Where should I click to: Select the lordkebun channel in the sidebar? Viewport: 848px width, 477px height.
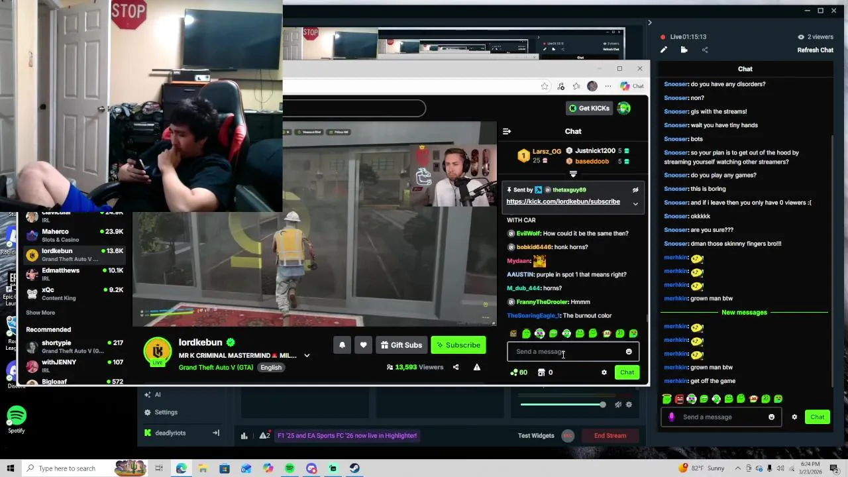[x=74, y=254]
